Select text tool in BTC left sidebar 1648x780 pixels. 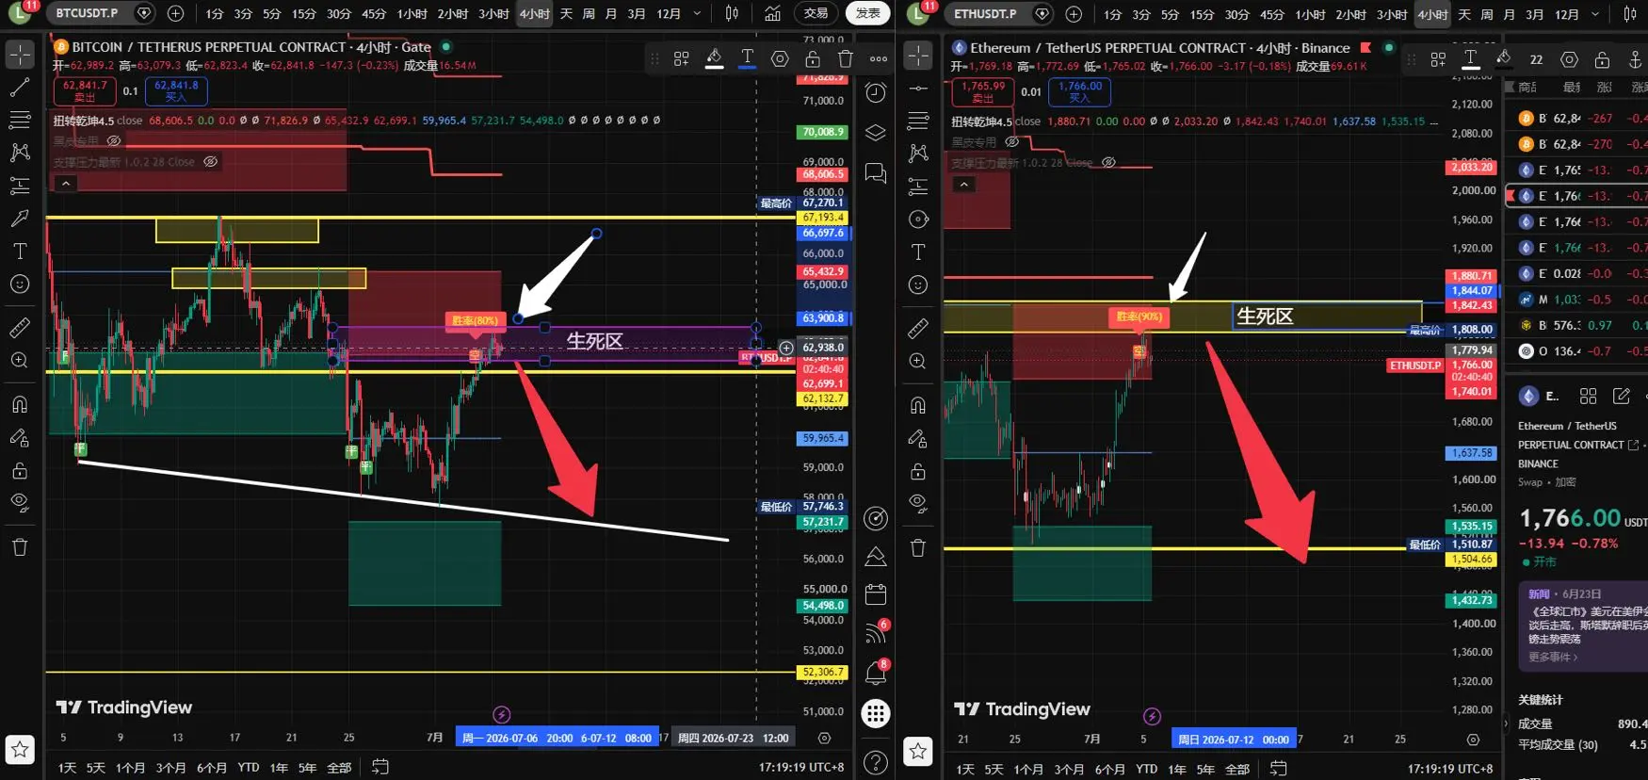[x=20, y=252]
